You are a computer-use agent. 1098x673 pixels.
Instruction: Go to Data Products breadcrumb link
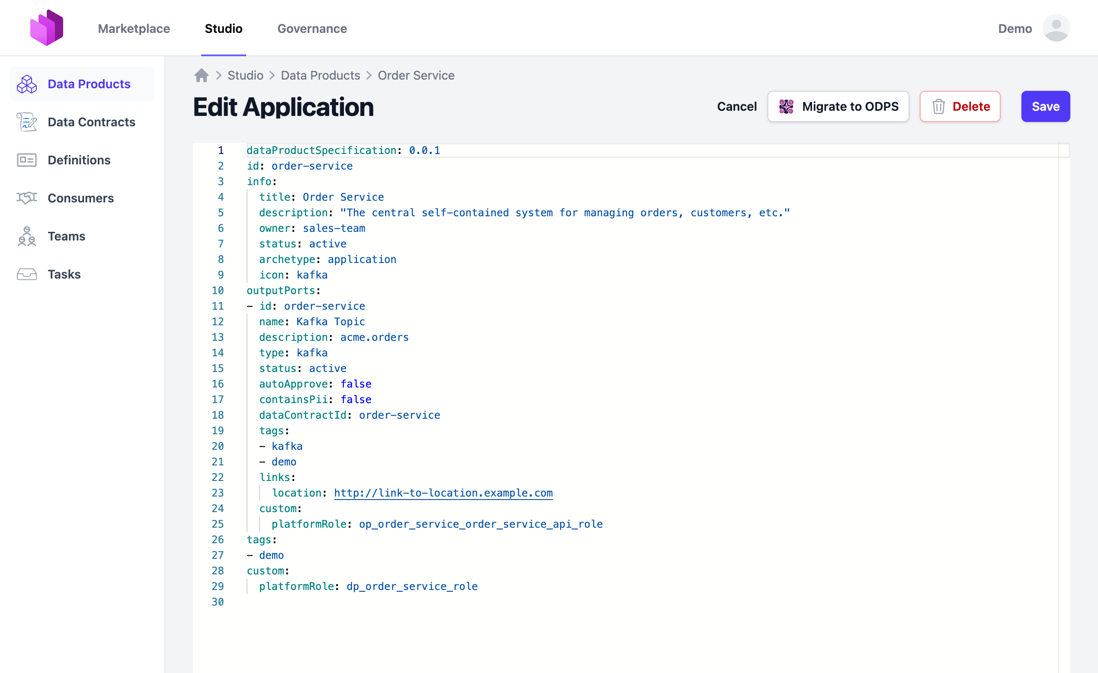click(320, 75)
